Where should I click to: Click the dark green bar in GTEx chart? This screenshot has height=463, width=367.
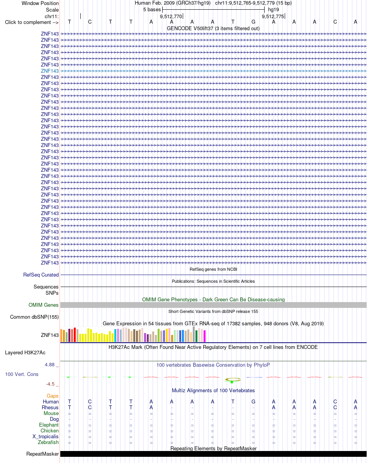(x=197, y=336)
